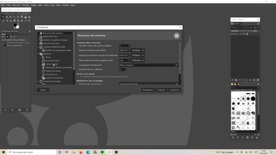Image resolution: width=276 pixels, height=155 pixels.
Task: Choose the first tool toggle radio option
Action: tap(5, 43)
